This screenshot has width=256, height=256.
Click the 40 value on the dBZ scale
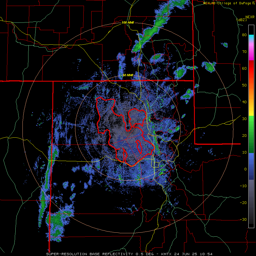[244, 102]
